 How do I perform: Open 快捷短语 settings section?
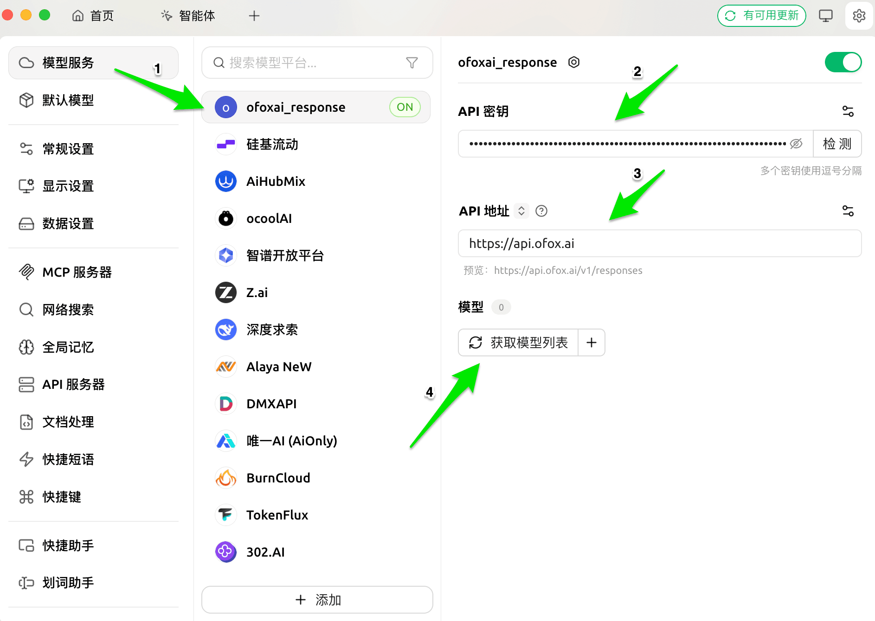(93, 459)
